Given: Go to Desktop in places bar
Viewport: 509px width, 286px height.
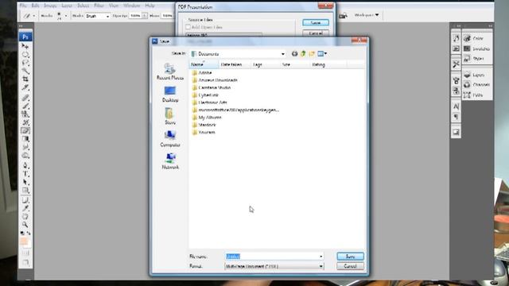Looking at the screenshot, I should pos(170,95).
